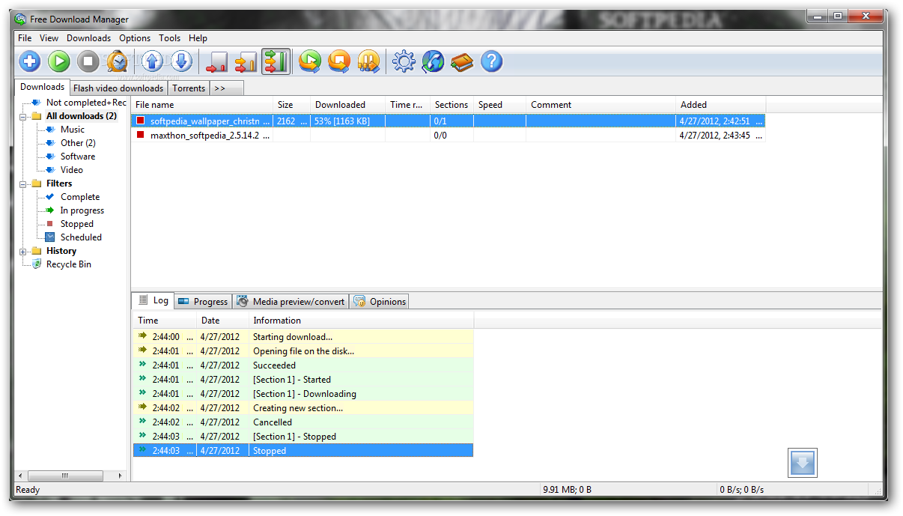Open the Help menu

[198, 38]
